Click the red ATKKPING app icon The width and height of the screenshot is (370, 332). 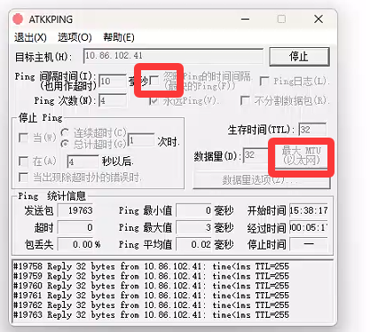pos(18,20)
